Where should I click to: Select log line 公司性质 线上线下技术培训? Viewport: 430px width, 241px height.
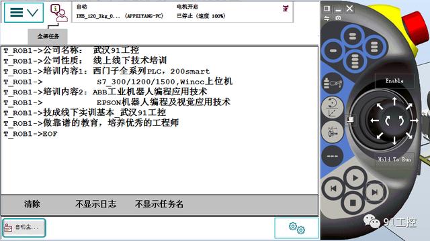(x=85, y=60)
